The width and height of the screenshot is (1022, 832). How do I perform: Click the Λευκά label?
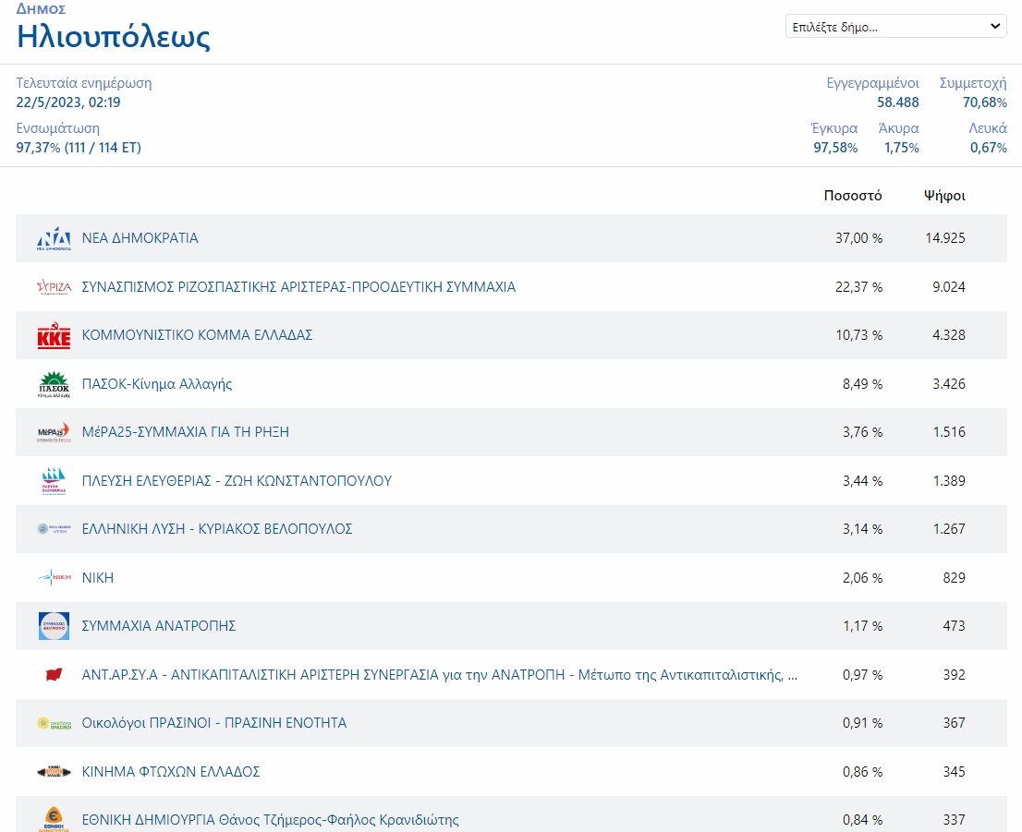coord(988,128)
